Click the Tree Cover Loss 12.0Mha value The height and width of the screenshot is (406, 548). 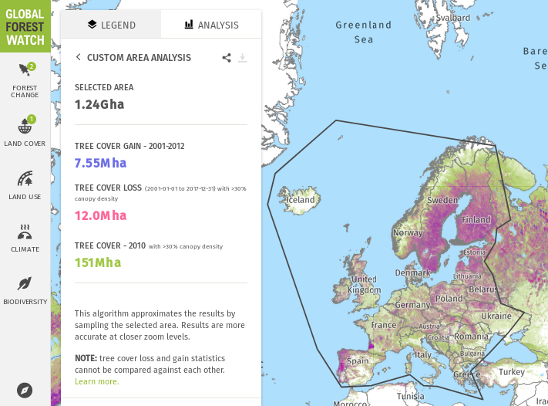(100, 215)
